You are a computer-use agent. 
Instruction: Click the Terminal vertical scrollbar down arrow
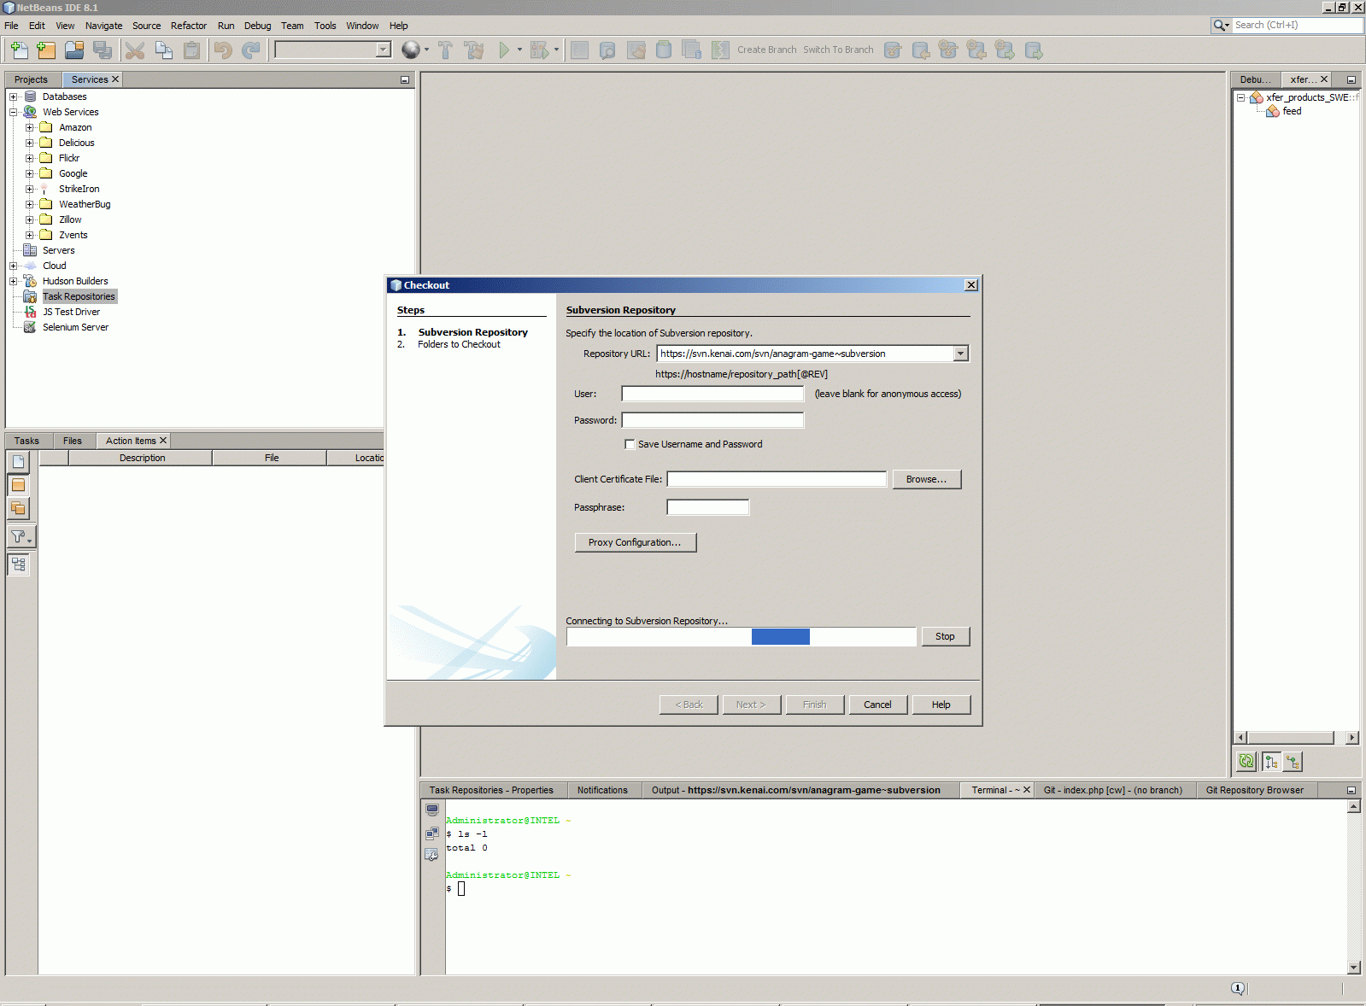point(1353,968)
